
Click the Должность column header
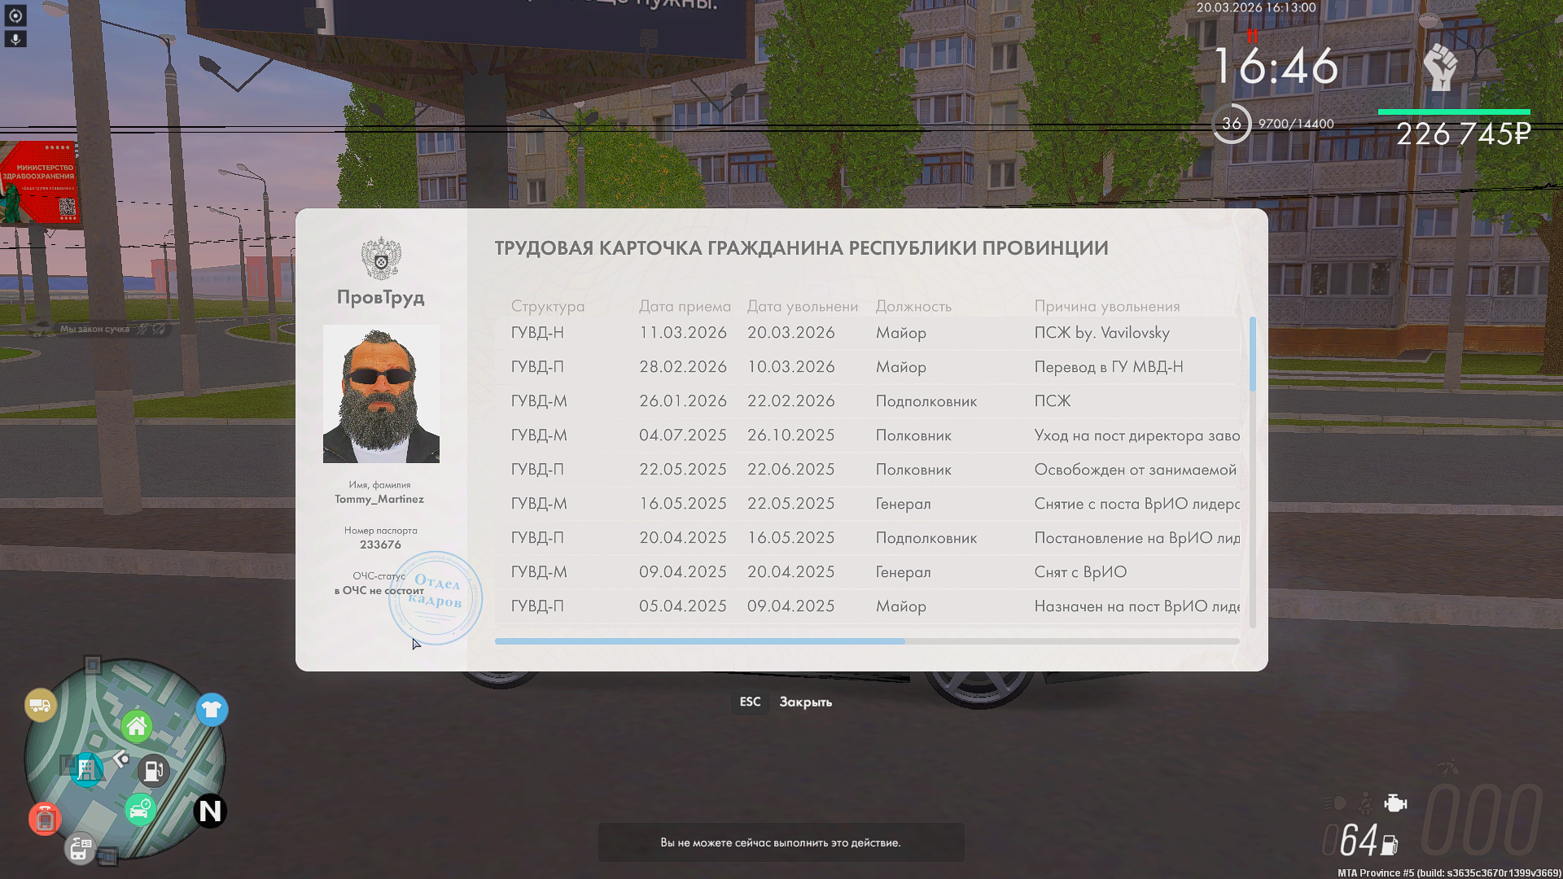[913, 306]
